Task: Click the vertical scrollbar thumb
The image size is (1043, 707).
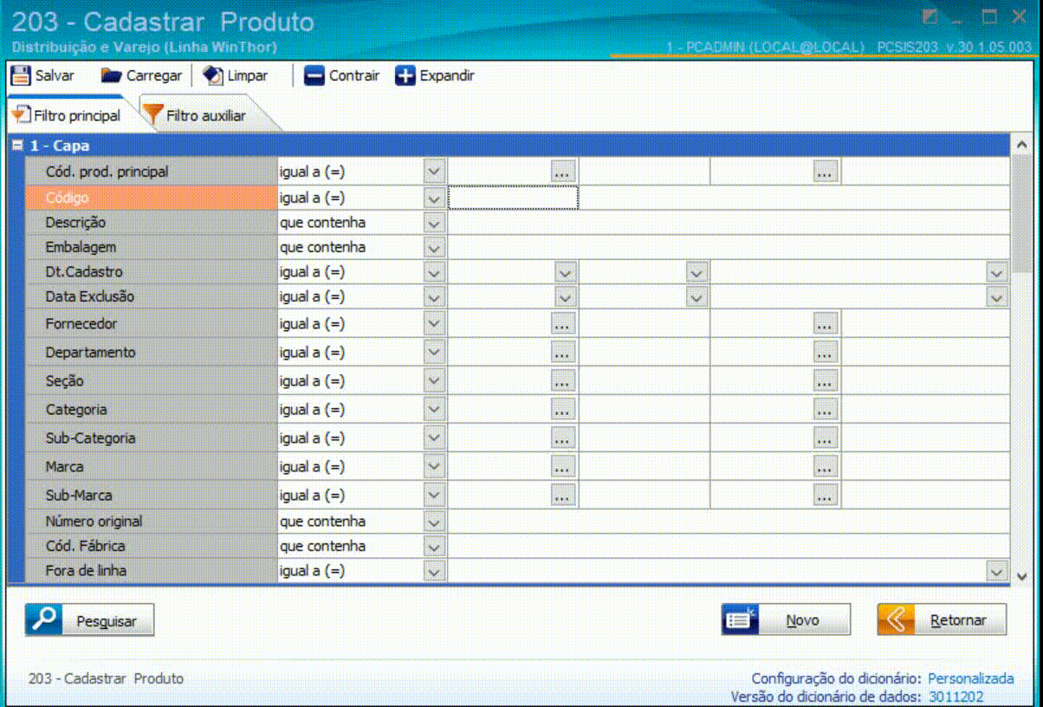Action: pyautogui.click(x=1021, y=214)
